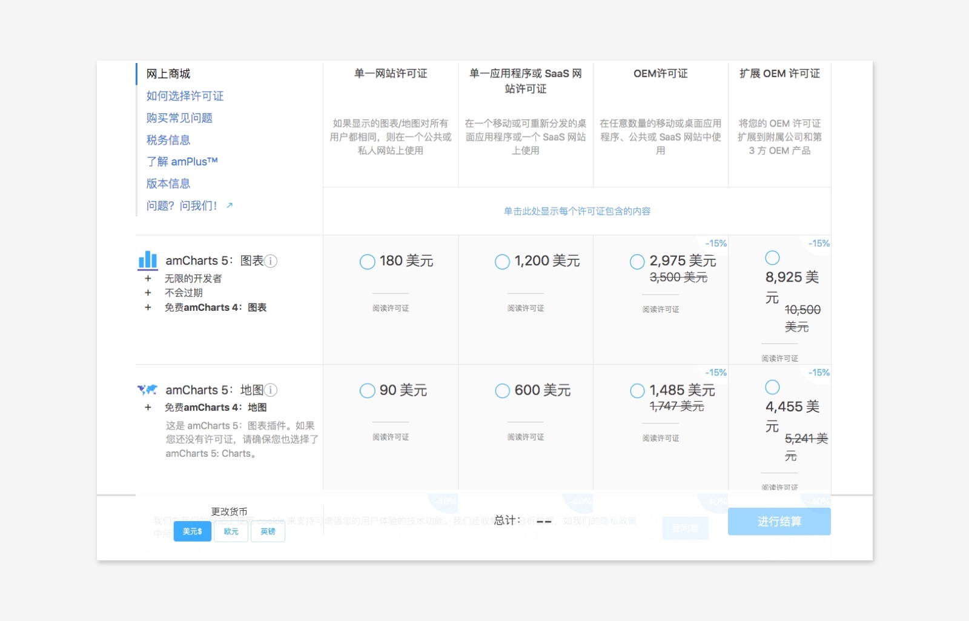Select the 180 美元 single website license
This screenshot has height=621, width=969.
(x=368, y=262)
